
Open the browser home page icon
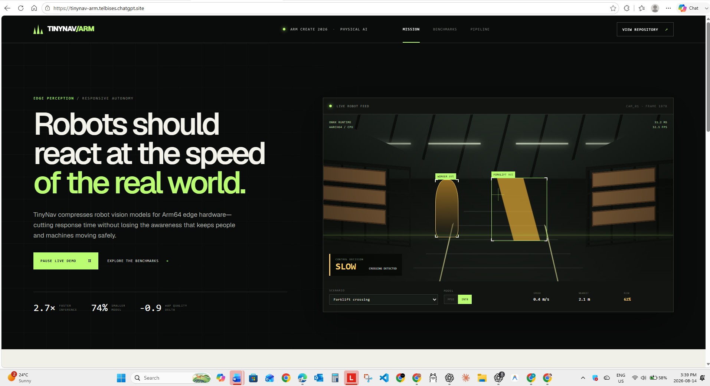[x=34, y=8]
